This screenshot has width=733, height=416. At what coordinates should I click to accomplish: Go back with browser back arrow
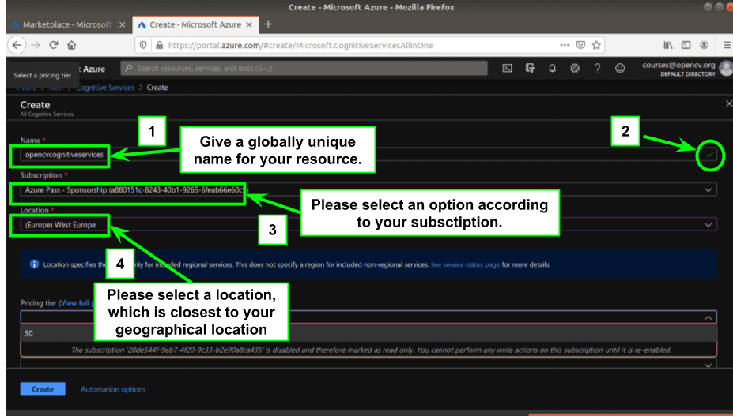tap(17, 45)
